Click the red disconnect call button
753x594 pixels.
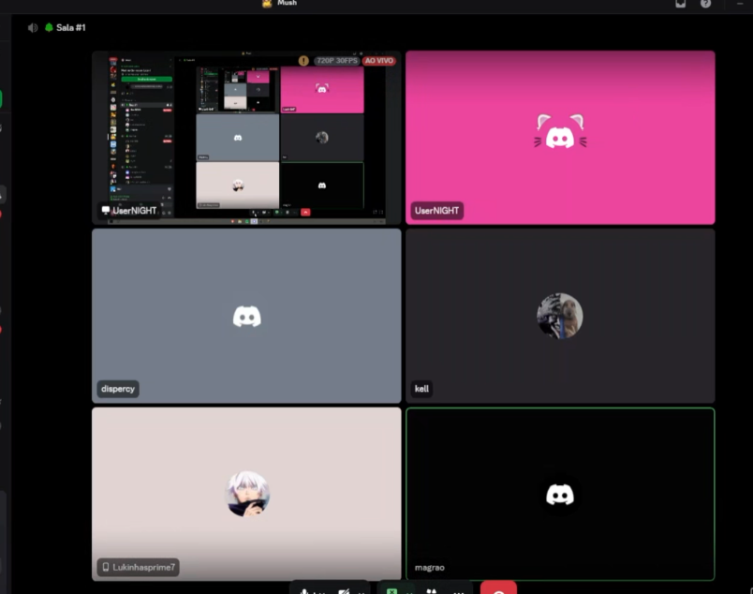(498, 588)
